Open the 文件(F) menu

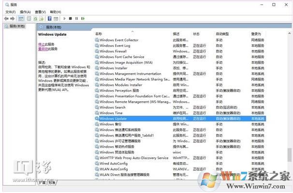click(10, 12)
